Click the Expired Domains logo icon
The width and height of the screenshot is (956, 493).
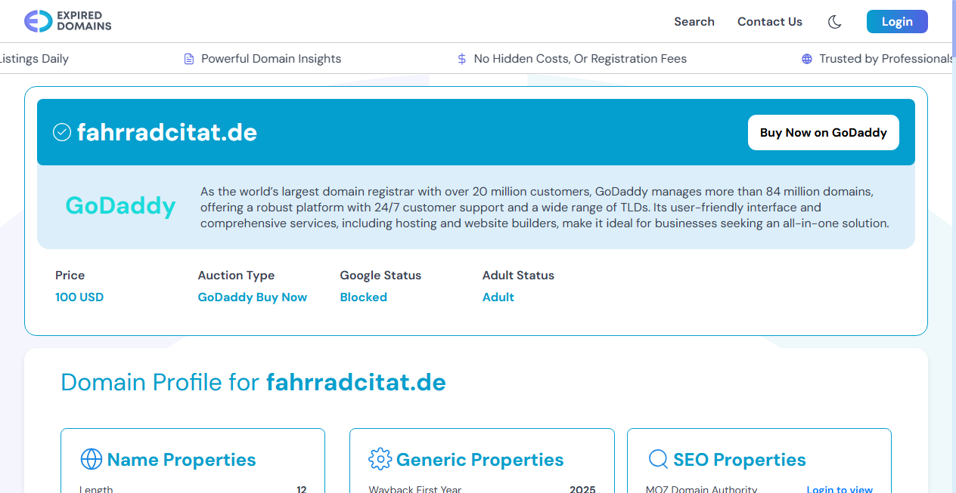(38, 21)
